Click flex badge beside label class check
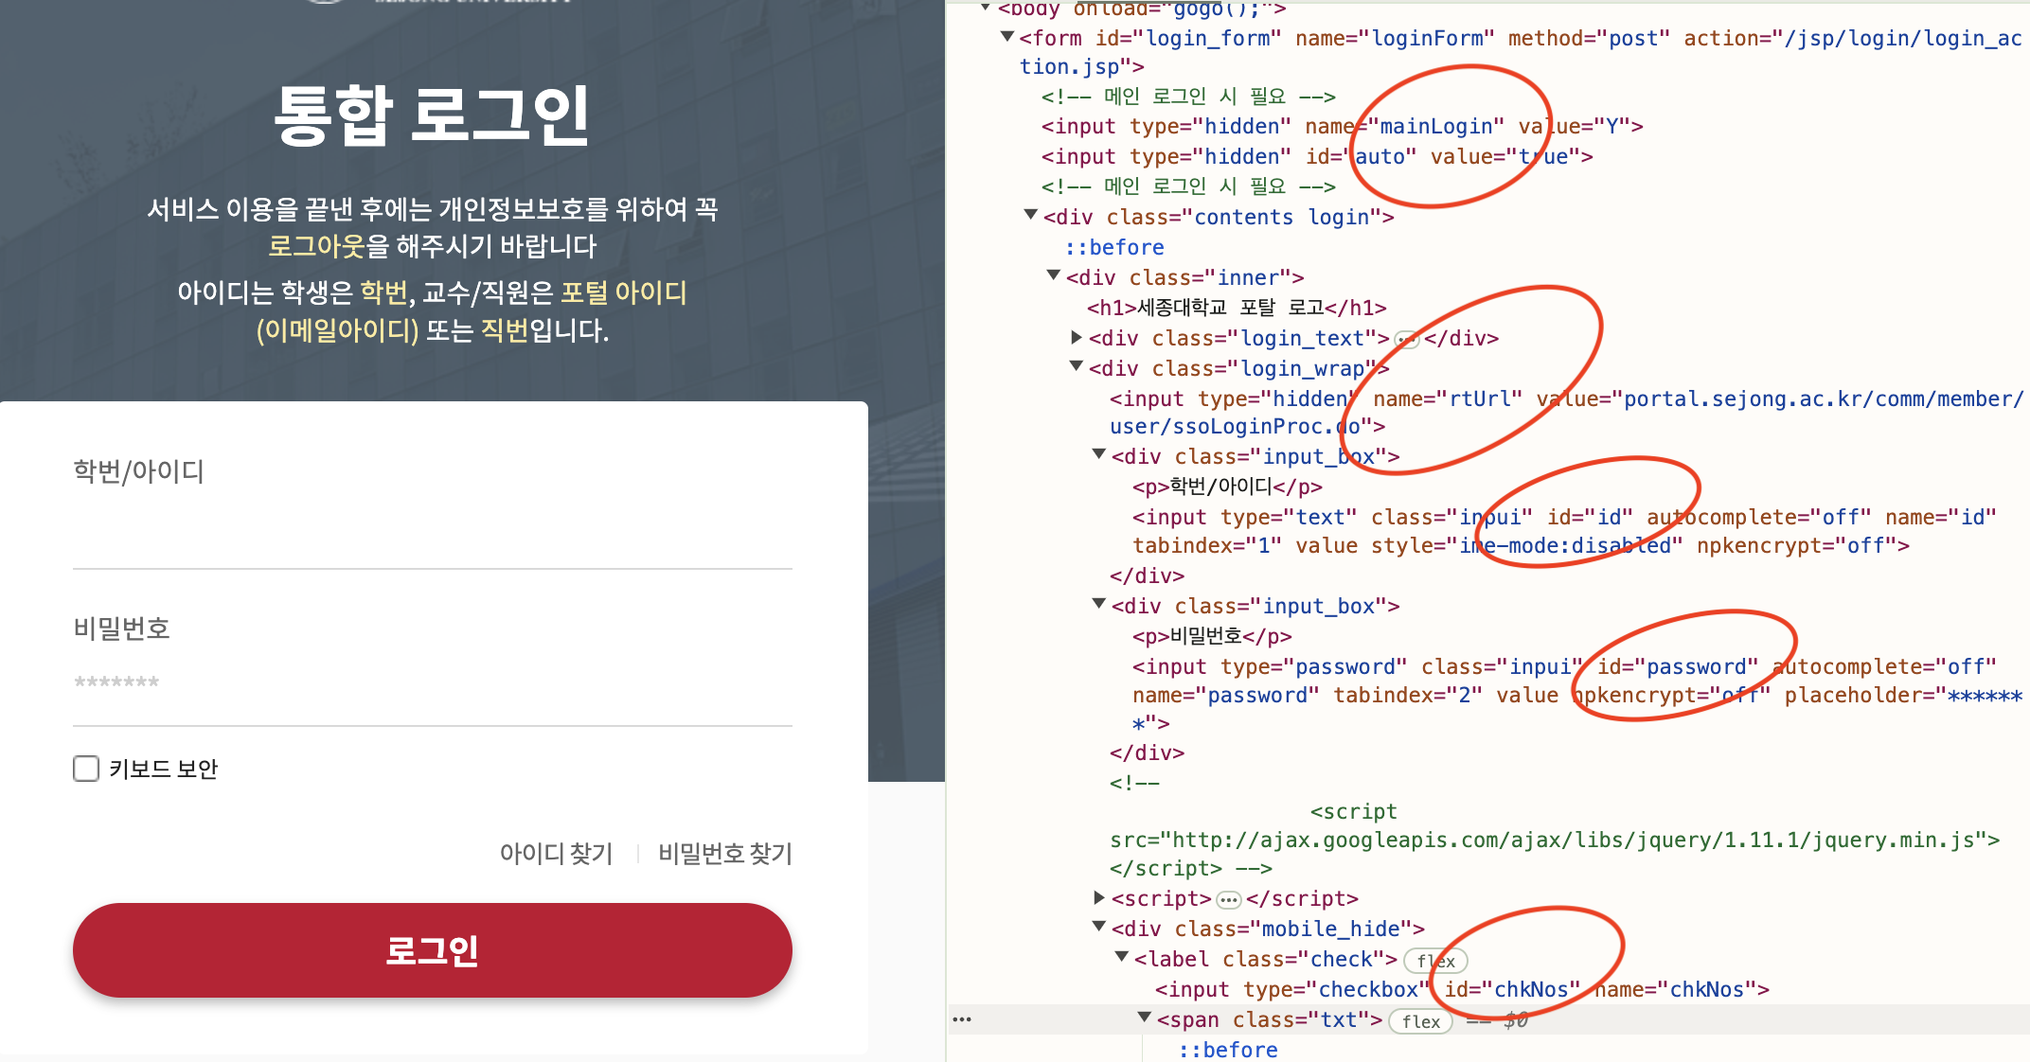The width and height of the screenshot is (2030, 1062). (x=1434, y=961)
